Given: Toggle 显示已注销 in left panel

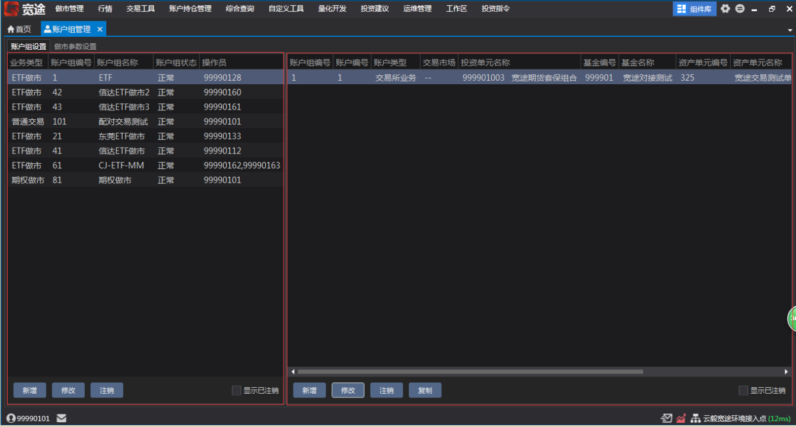Looking at the screenshot, I should click(x=237, y=390).
